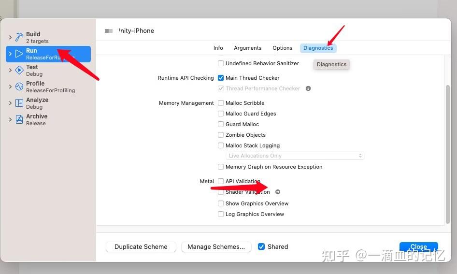Enable Zombie Objects
Screen dimensions: 457x274
tap(221, 135)
